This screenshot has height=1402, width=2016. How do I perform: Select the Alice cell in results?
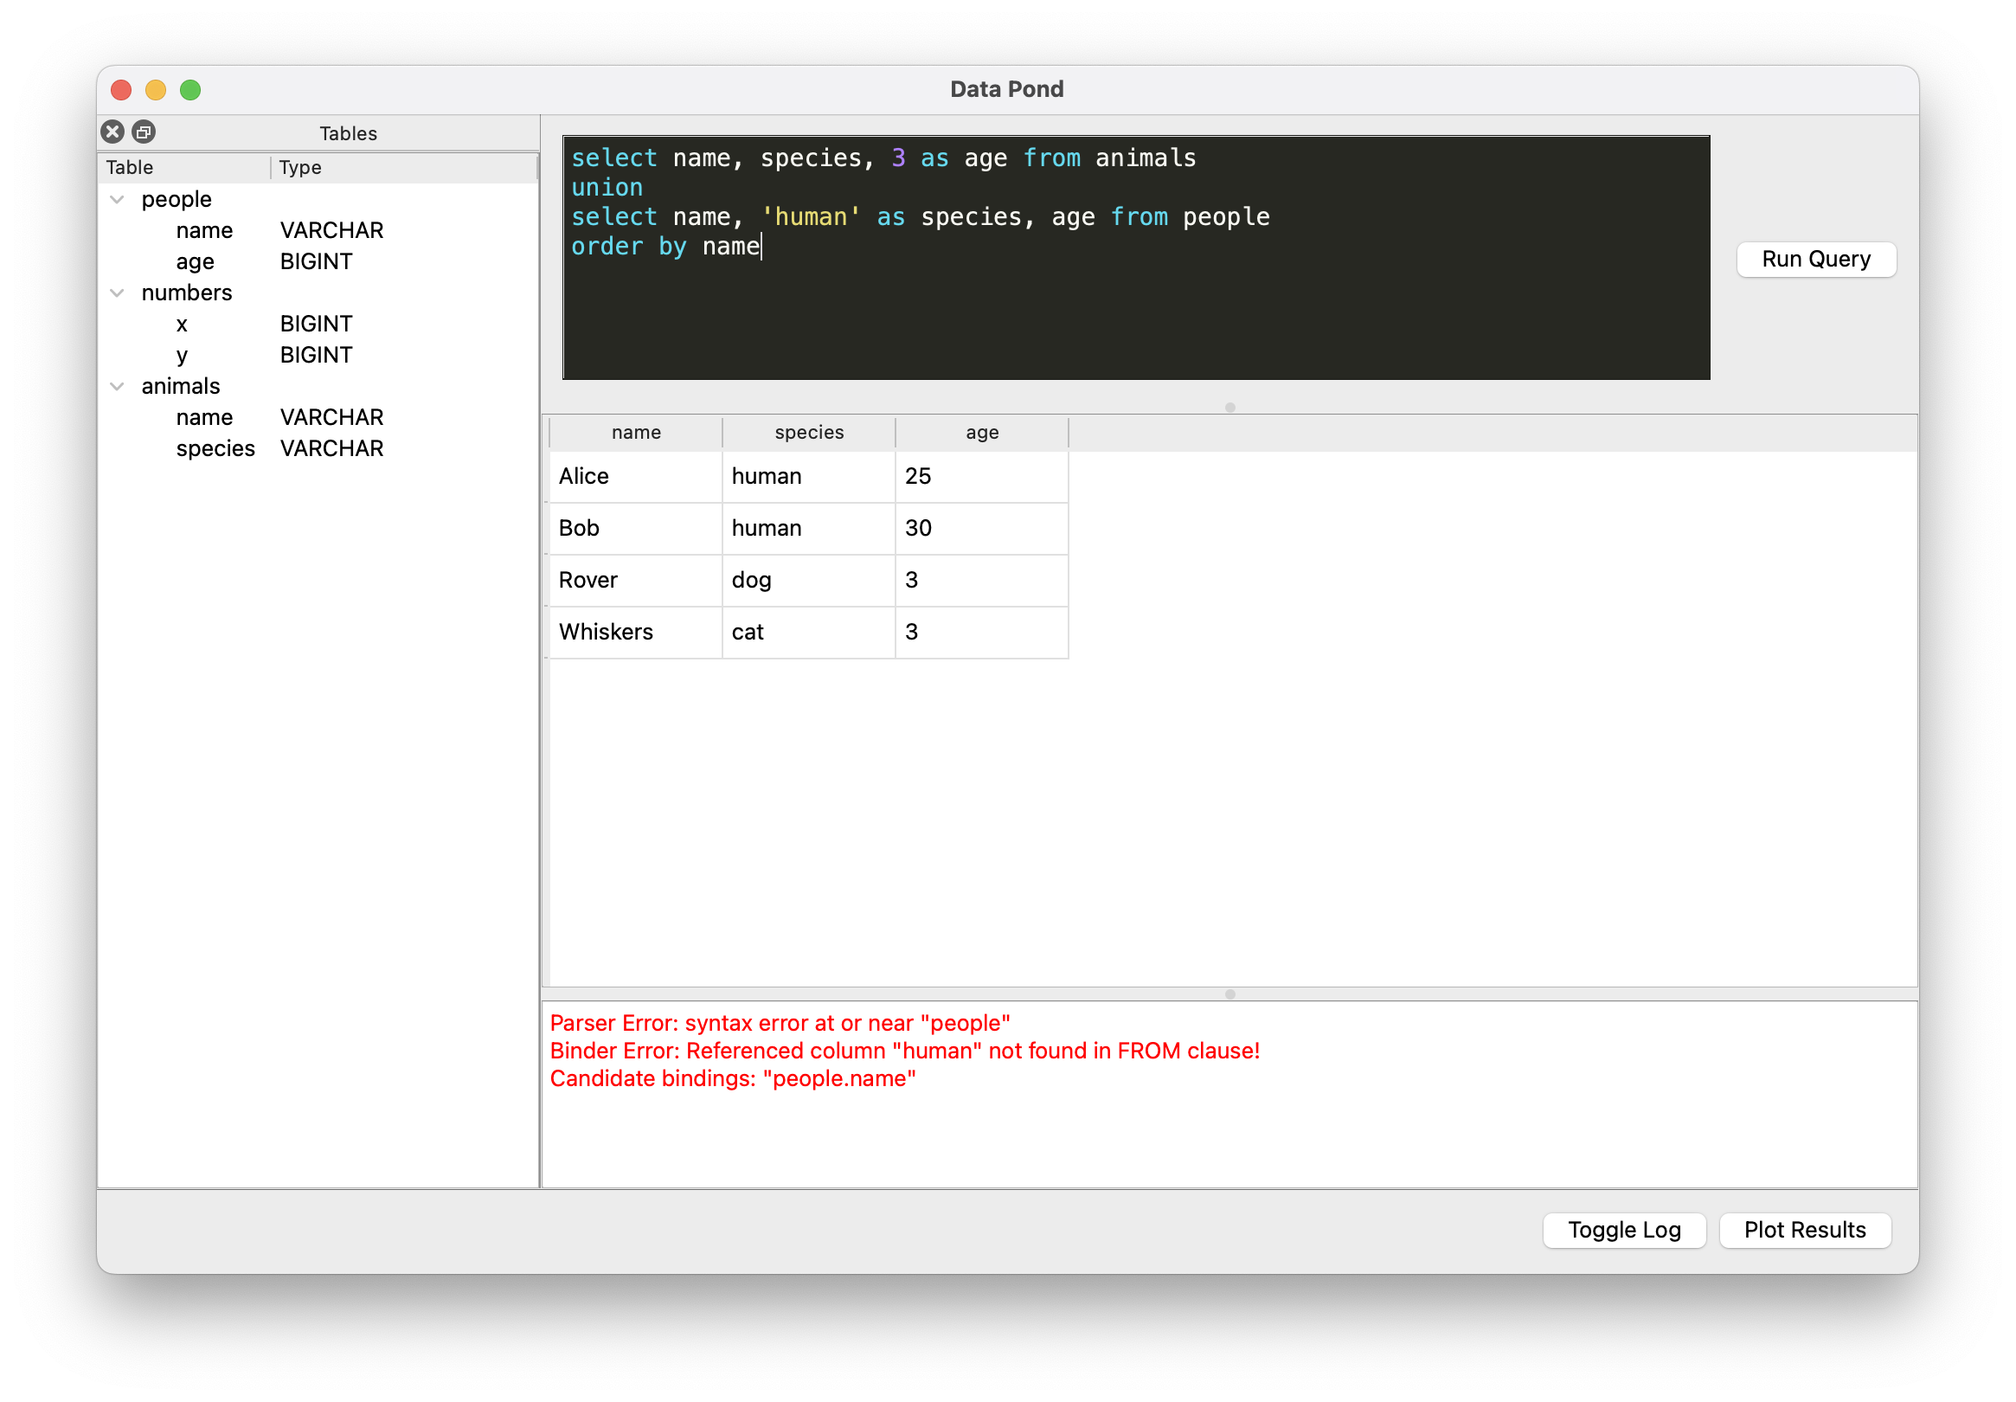(636, 477)
